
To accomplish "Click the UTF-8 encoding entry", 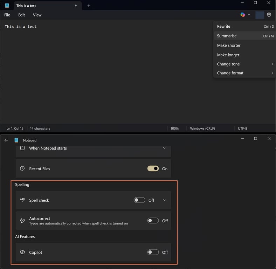I will 243,129.
